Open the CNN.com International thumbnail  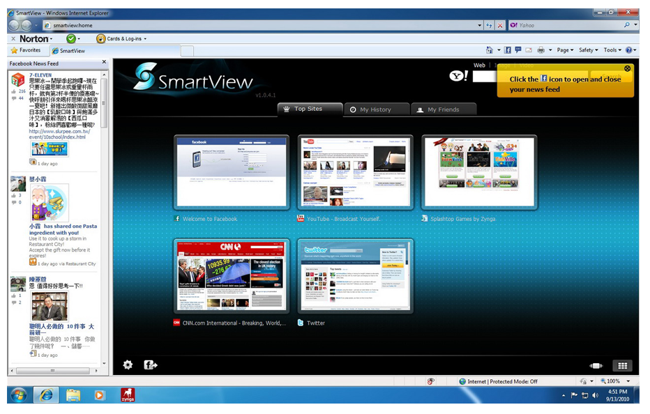click(231, 275)
